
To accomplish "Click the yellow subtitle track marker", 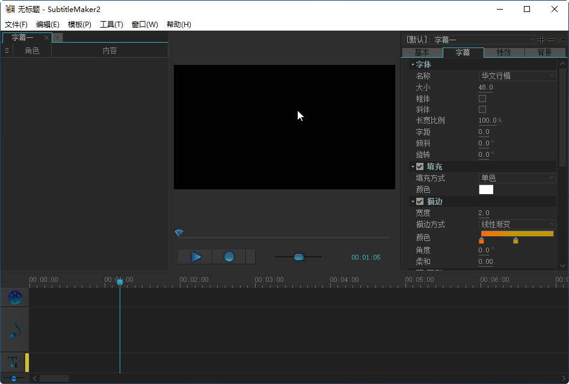I will [x=27, y=362].
